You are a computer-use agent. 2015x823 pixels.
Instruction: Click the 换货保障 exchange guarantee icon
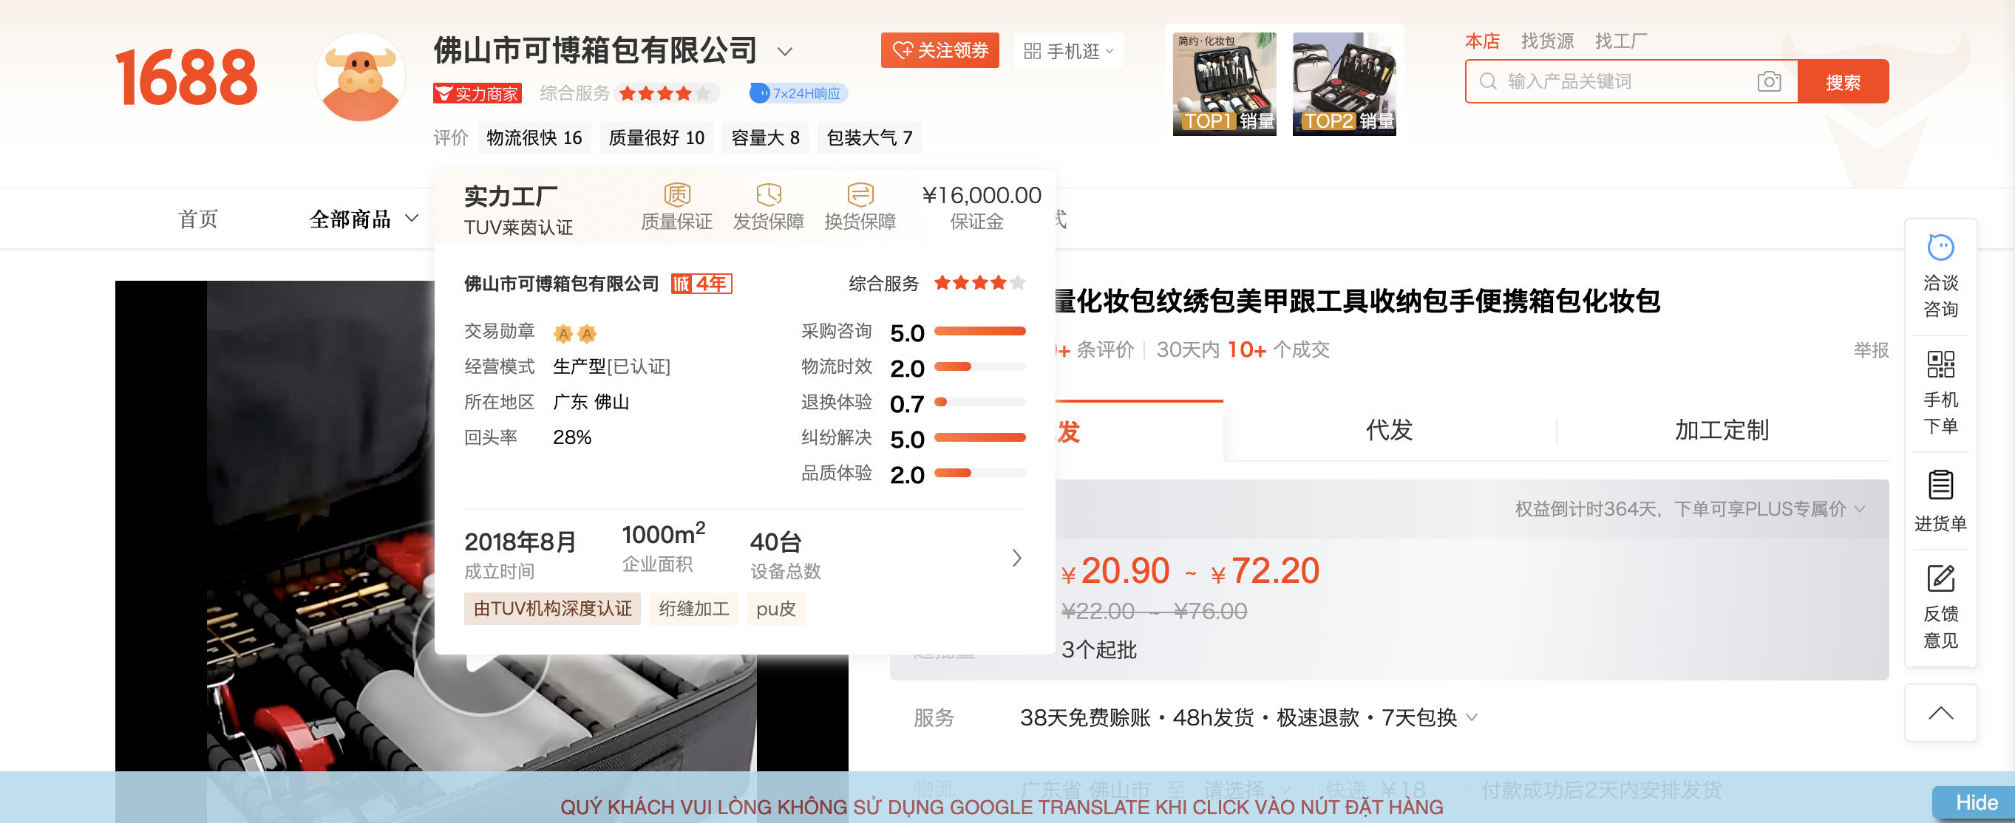click(860, 194)
